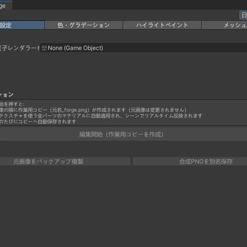The width and height of the screenshot is (247, 247).
Task: Click the 日 language button at top right
Action: (243, 15)
